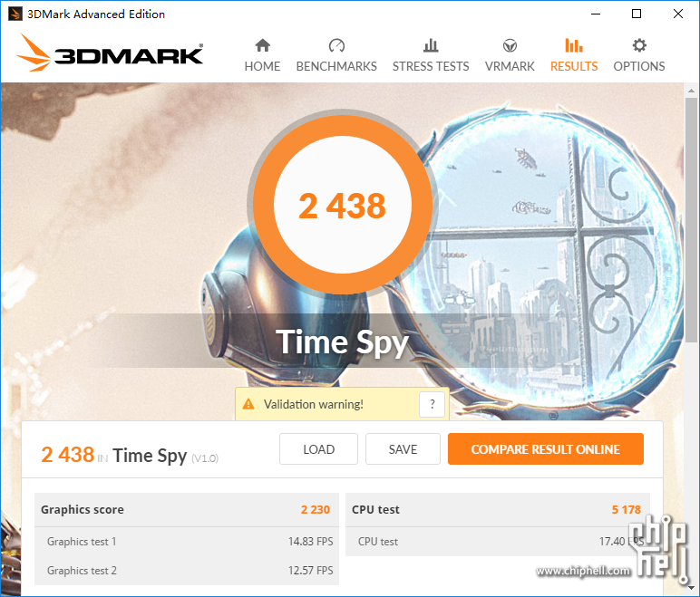Click the validation warning triangle icon
The height and width of the screenshot is (597, 700).
coord(248,404)
